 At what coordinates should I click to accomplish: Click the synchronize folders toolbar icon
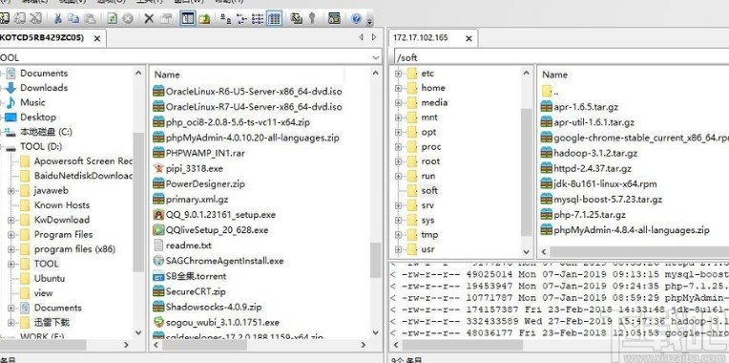click(x=297, y=18)
